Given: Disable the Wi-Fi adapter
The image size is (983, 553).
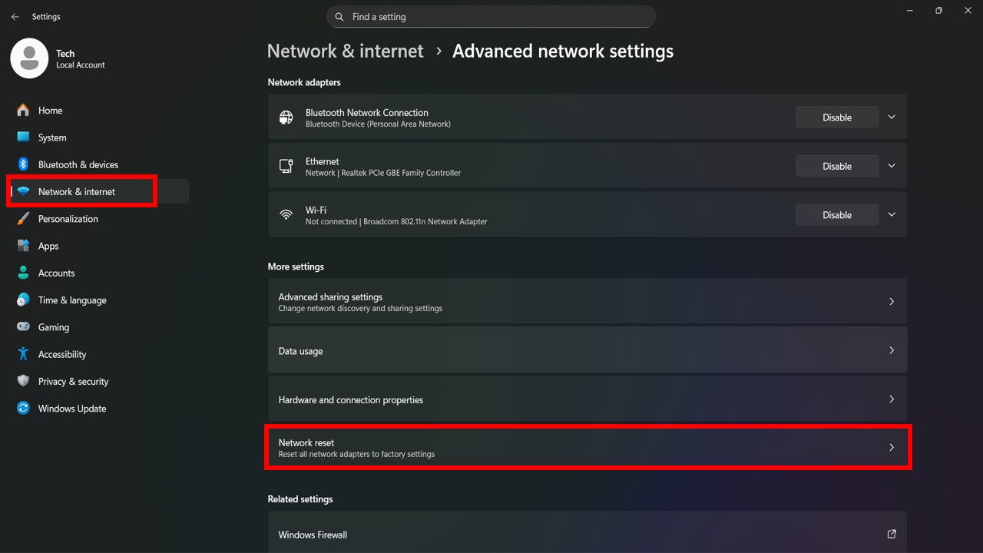Looking at the screenshot, I should tap(836, 215).
